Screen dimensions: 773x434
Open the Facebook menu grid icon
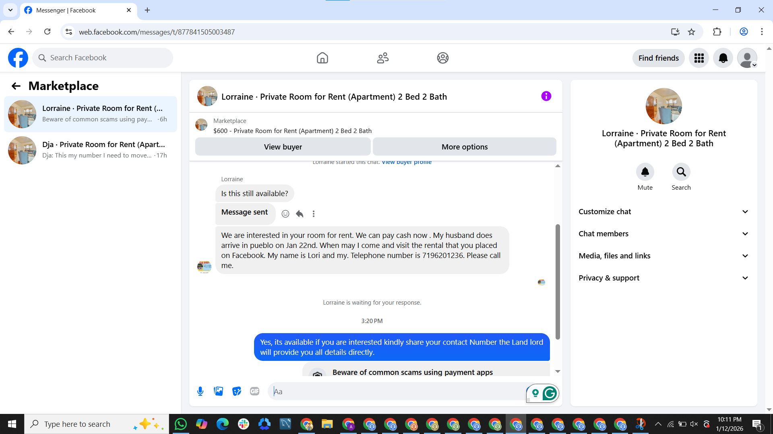[x=699, y=58]
